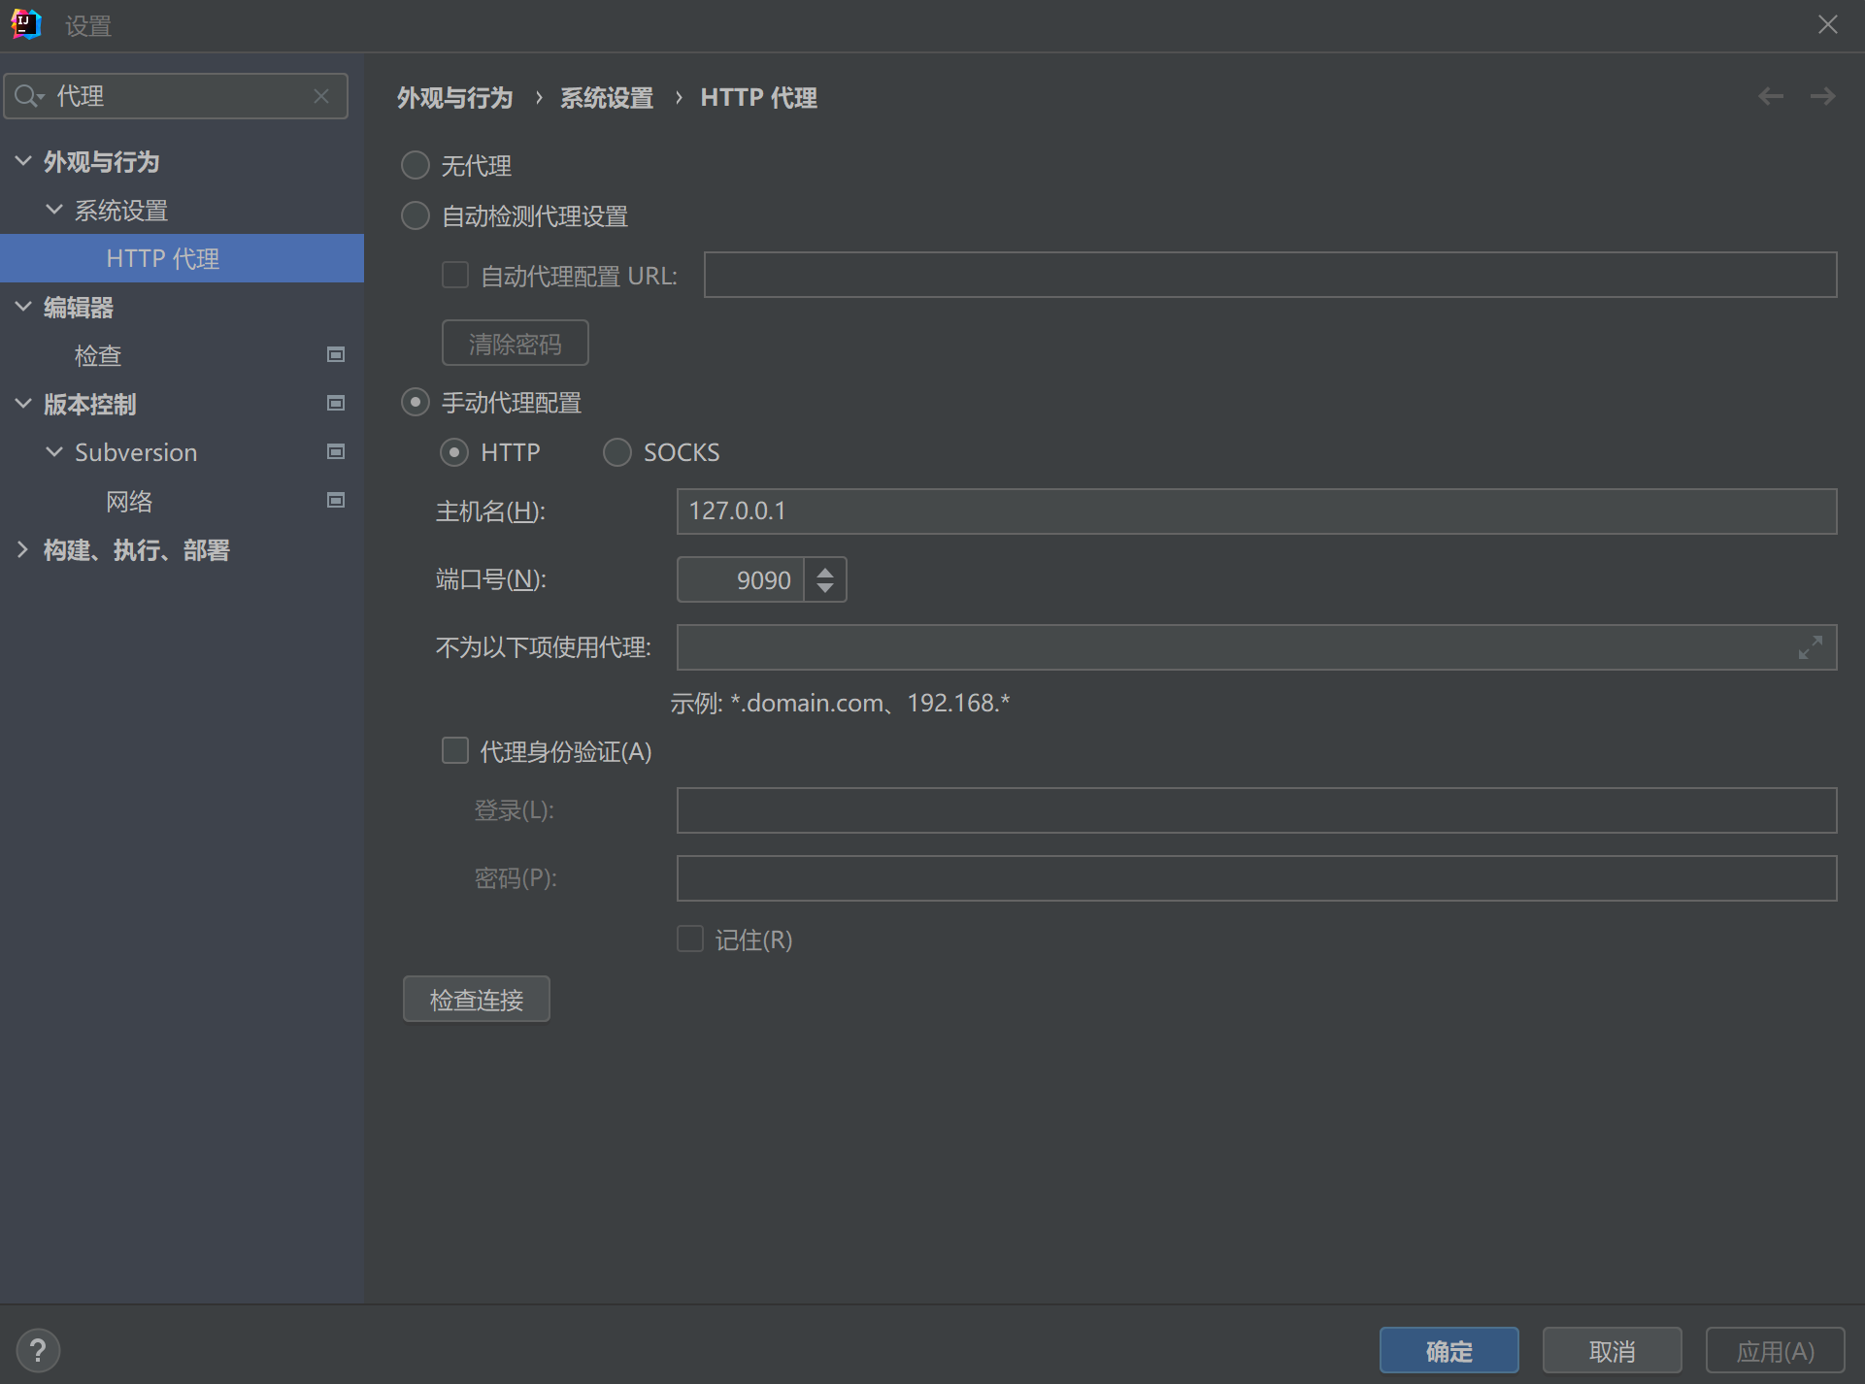The image size is (1865, 1384).
Task: Select 自动检测代理设置 radio option
Action: pos(416,215)
